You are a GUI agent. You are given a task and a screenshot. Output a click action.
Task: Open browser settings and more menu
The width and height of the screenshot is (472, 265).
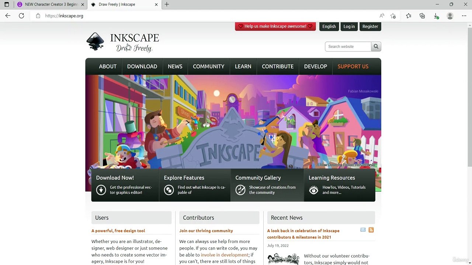click(x=464, y=16)
